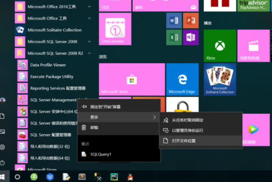272x182 pixels.
Task: Open the blue W hexagon taskbar icon
Action: tap(50, 177)
